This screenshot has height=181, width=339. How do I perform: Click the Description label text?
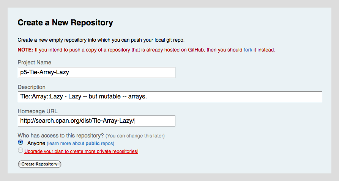pyautogui.click(x=32, y=87)
